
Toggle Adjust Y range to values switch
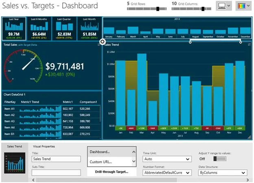pyautogui.click(x=220, y=159)
